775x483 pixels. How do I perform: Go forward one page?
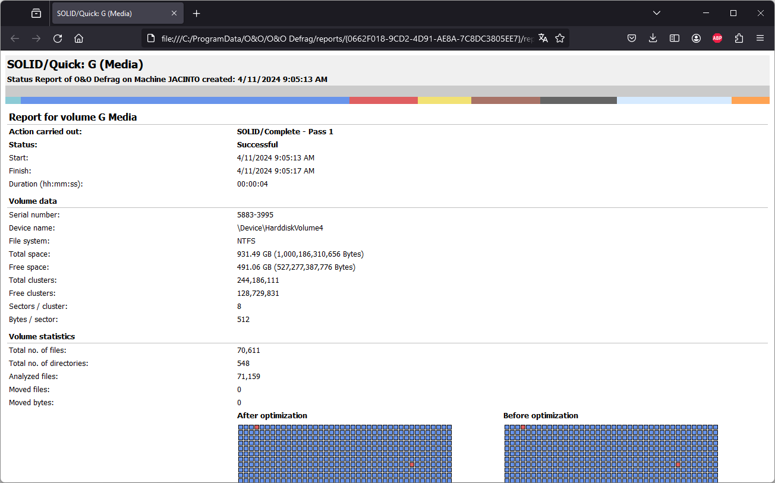(x=36, y=38)
